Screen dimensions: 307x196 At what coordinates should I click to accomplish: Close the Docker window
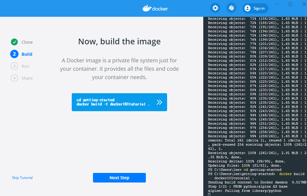coord(304,4)
